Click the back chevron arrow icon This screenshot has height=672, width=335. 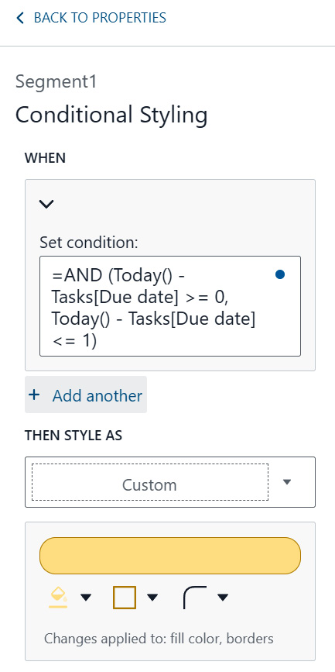[19, 18]
